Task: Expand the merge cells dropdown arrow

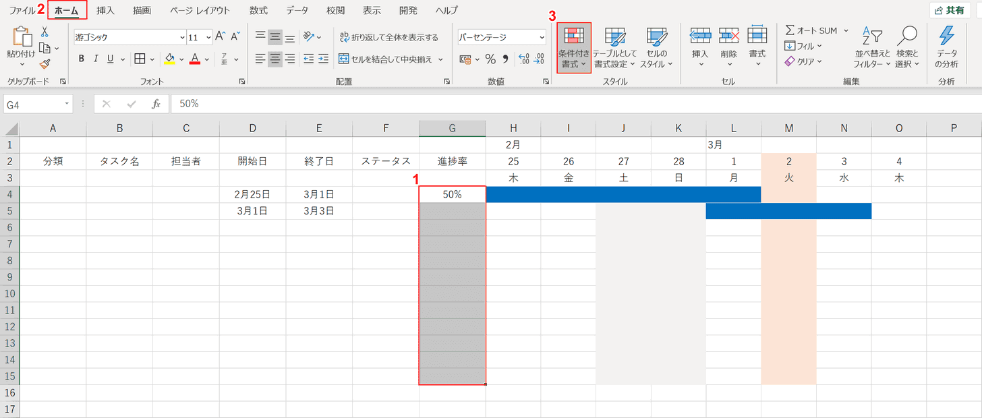Action: click(441, 59)
